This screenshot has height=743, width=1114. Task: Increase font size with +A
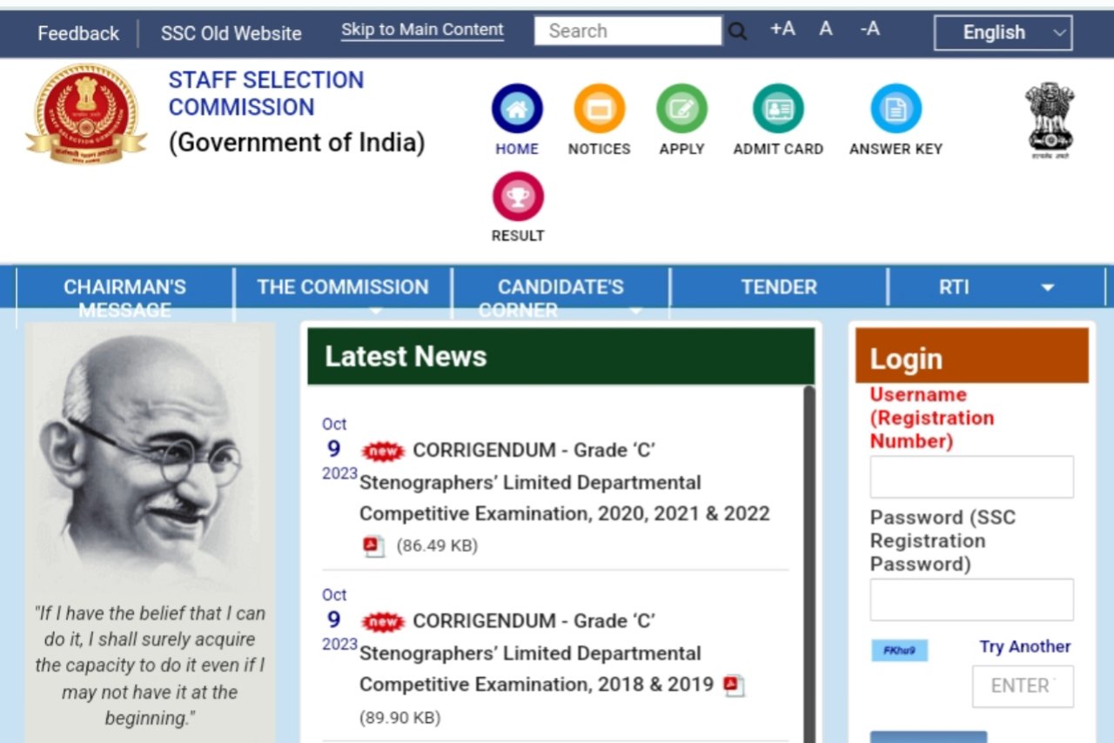(782, 30)
